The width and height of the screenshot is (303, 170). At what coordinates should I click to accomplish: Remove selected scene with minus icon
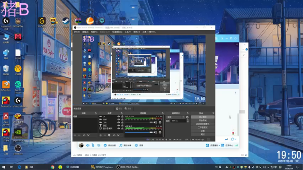[79, 136]
